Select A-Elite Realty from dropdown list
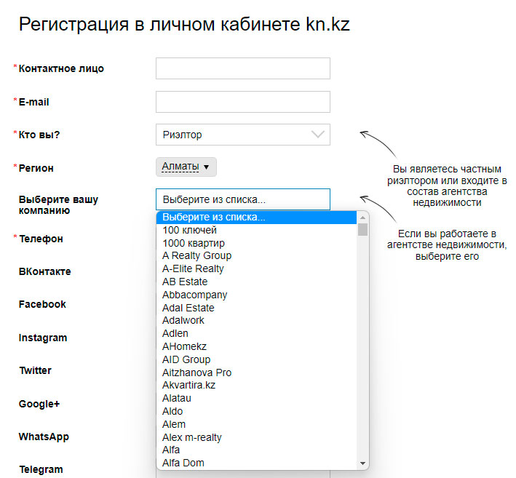The image size is (516, 478). click(x=193, y=268)
